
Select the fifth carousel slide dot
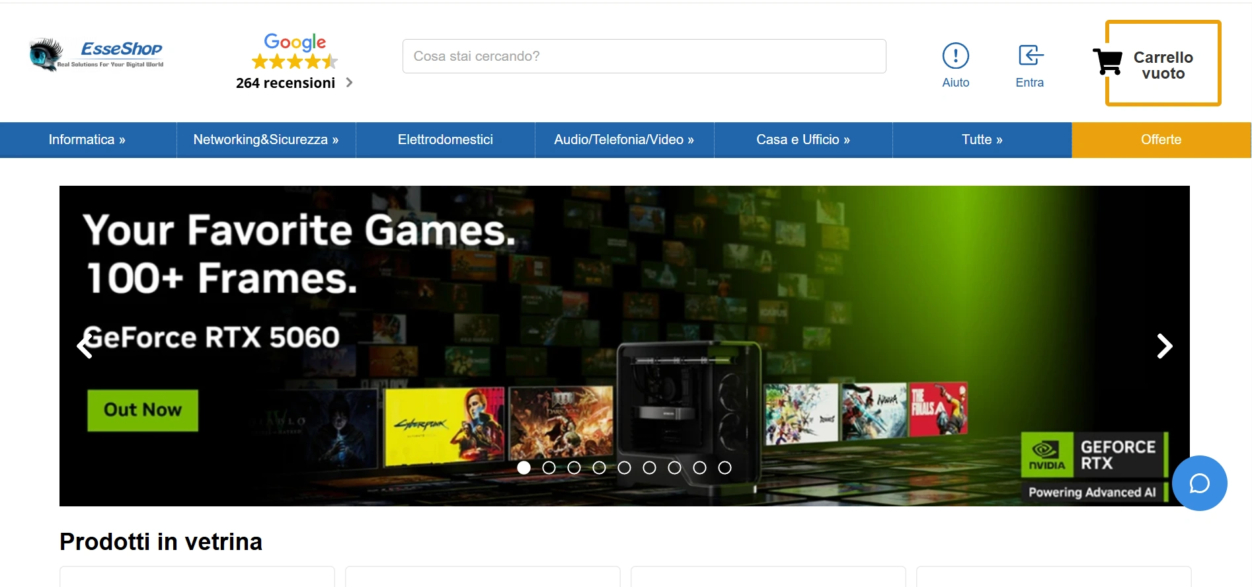click(624, 468)
